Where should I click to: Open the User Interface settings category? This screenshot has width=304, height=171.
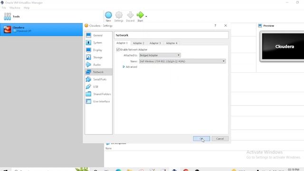(98, 101)
